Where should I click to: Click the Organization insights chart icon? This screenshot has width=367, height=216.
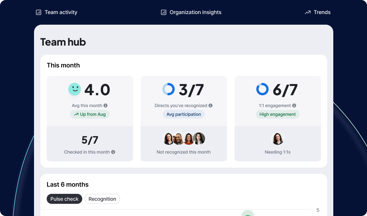click(x=164, y=12)
